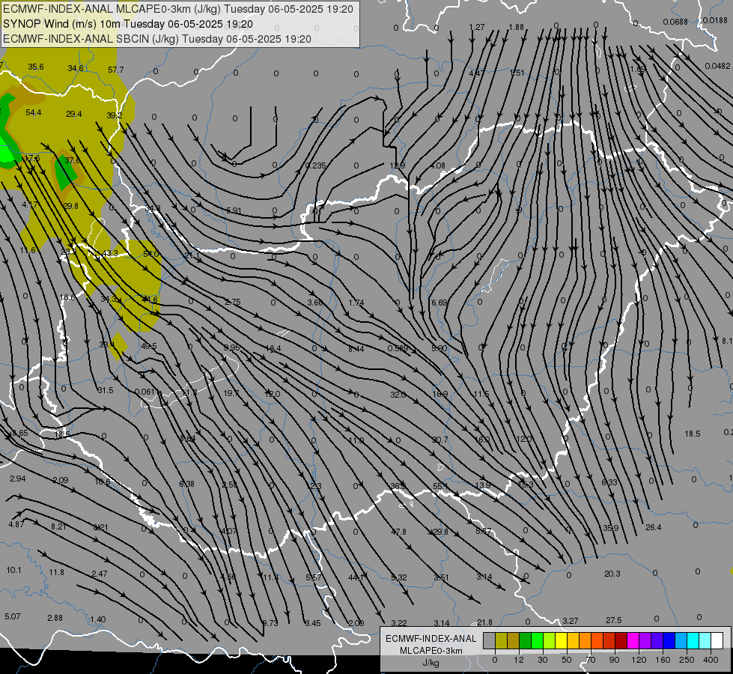Click the '0.235' value on the map
The width and height of the screenshot is (733, 674).
click(x=315, y=166)
